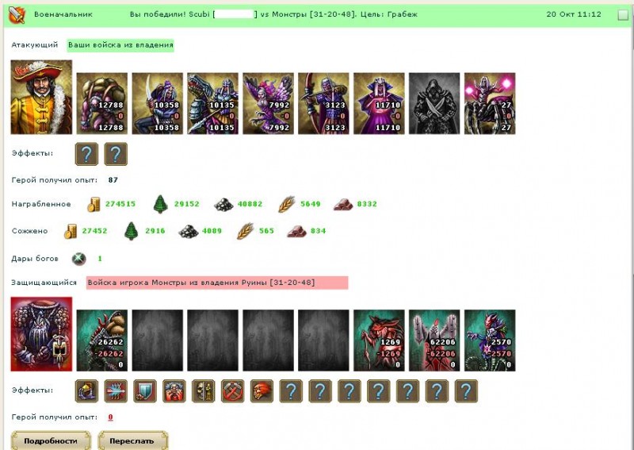
Task: Click the sword and shield report icon
Action: (17, 15)
